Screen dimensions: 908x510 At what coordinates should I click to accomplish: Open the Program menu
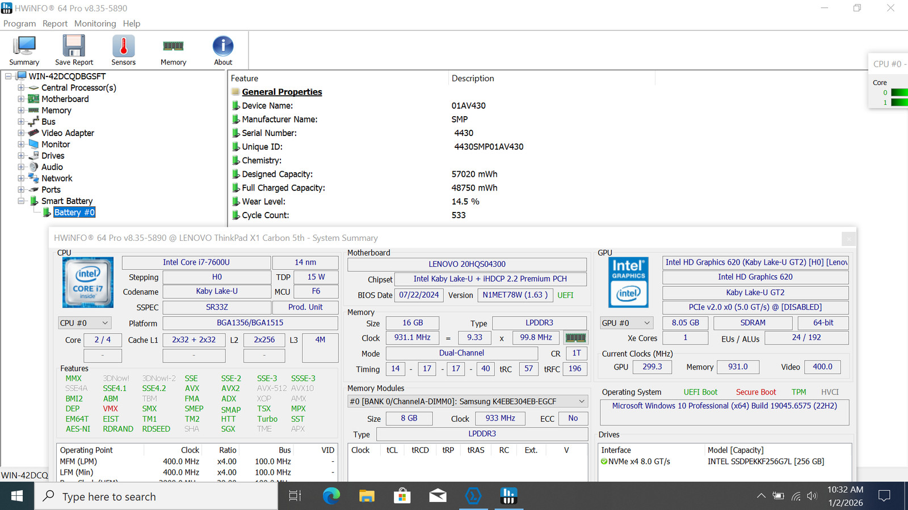pos(19,24)
